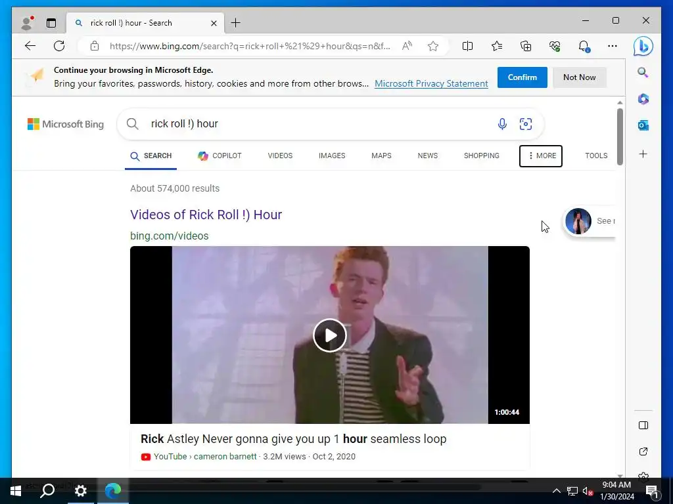The height and width of the screenshot is (504, 673).
Task: Close the rick roll search tab
Action: coord(214,23)
